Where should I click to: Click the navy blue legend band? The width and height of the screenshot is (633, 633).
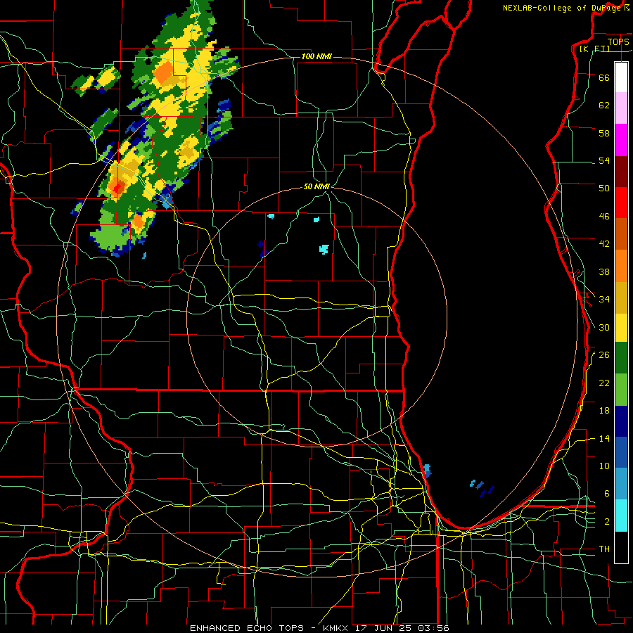pos(621,421)
